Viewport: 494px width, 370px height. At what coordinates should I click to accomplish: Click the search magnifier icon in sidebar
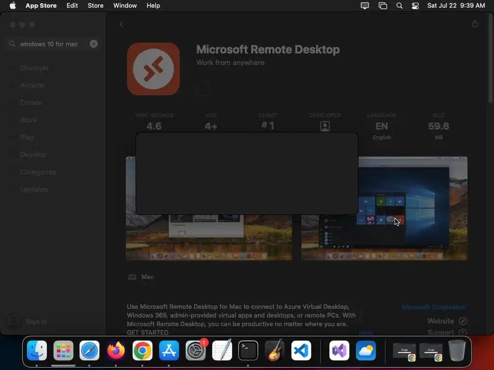point(12,44)
